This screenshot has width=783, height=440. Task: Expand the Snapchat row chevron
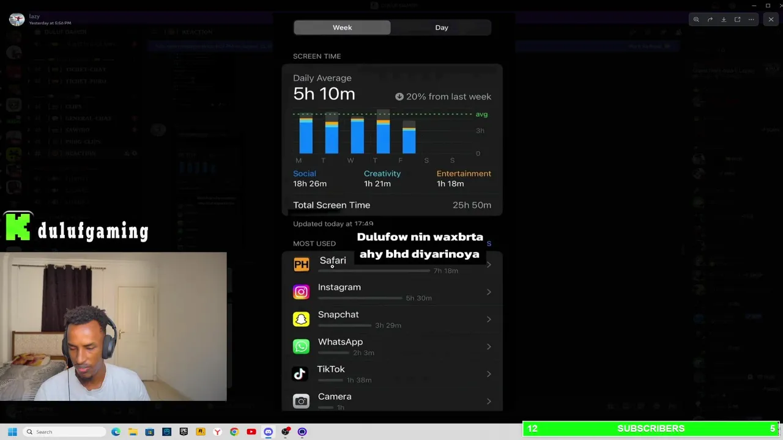(489, 319)
